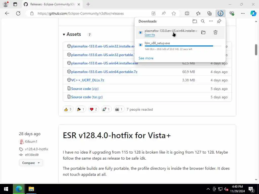Viewport: 259px width, 194px height.
Task: Open a new browser tab
Action: (x=88, y=5)
